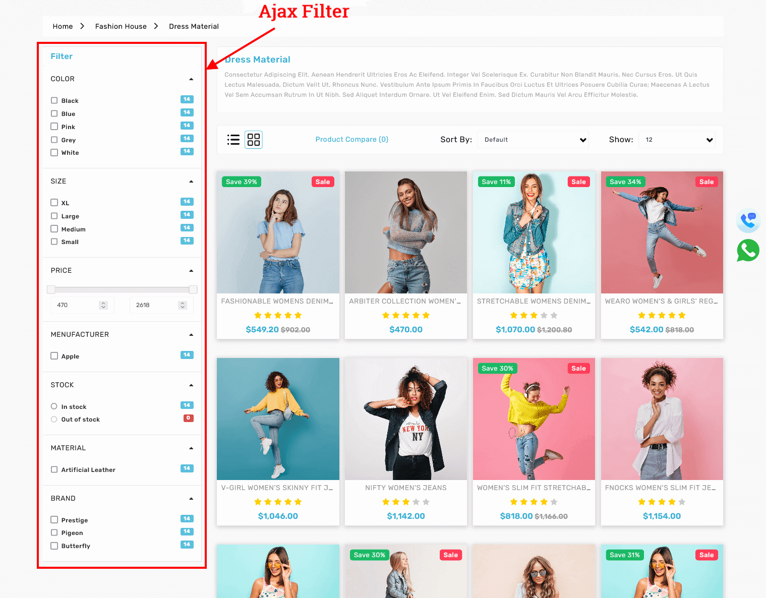Select the In stock radio option
Image resolution: width=766 pixels, height=598 pixels.
coord(54,406)
